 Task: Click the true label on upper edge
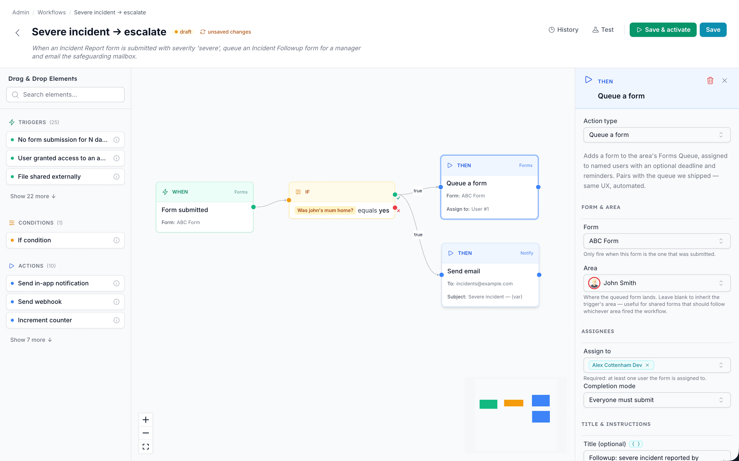[x=417, y=191]
